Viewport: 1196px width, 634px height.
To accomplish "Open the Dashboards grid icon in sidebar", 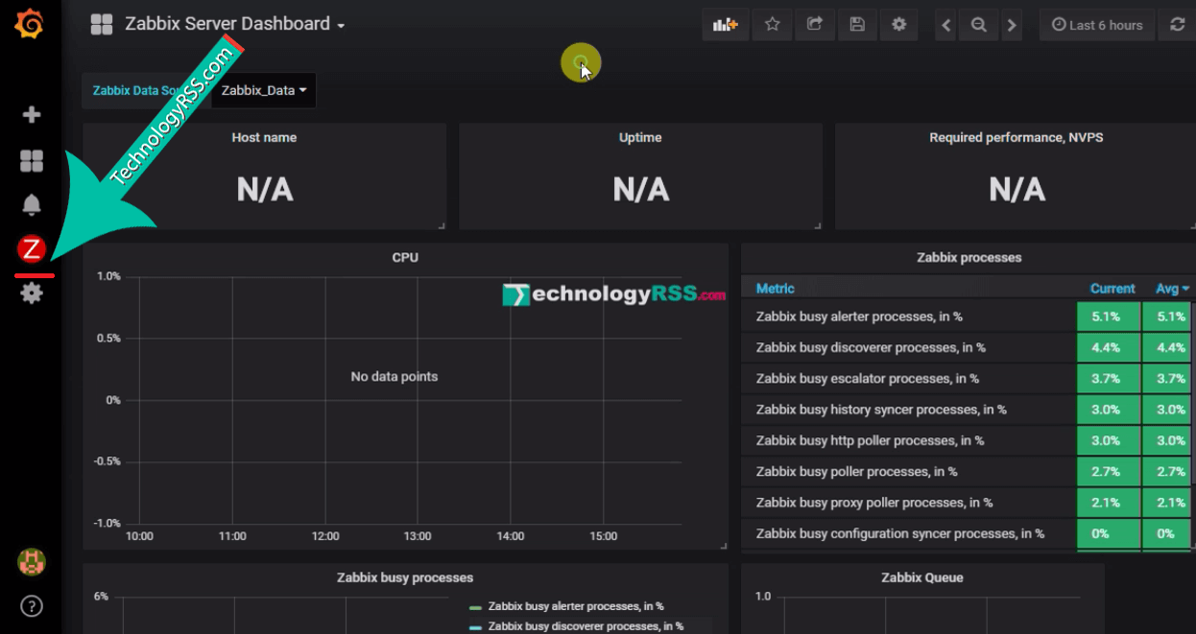I will point(32,161).
